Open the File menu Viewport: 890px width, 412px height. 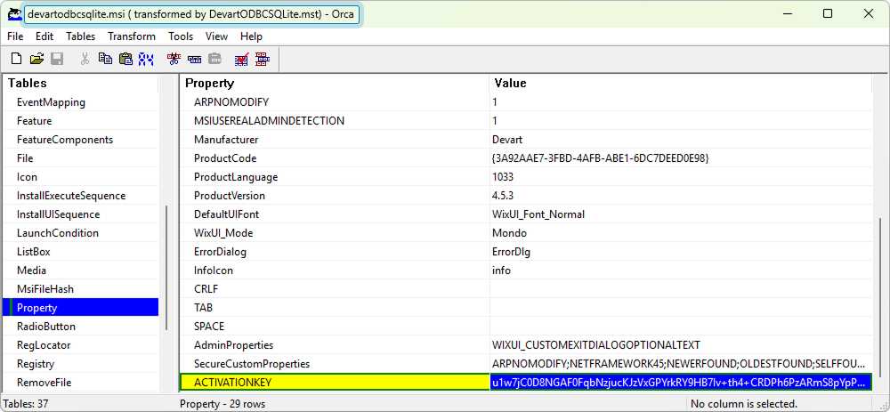point(15,36)
